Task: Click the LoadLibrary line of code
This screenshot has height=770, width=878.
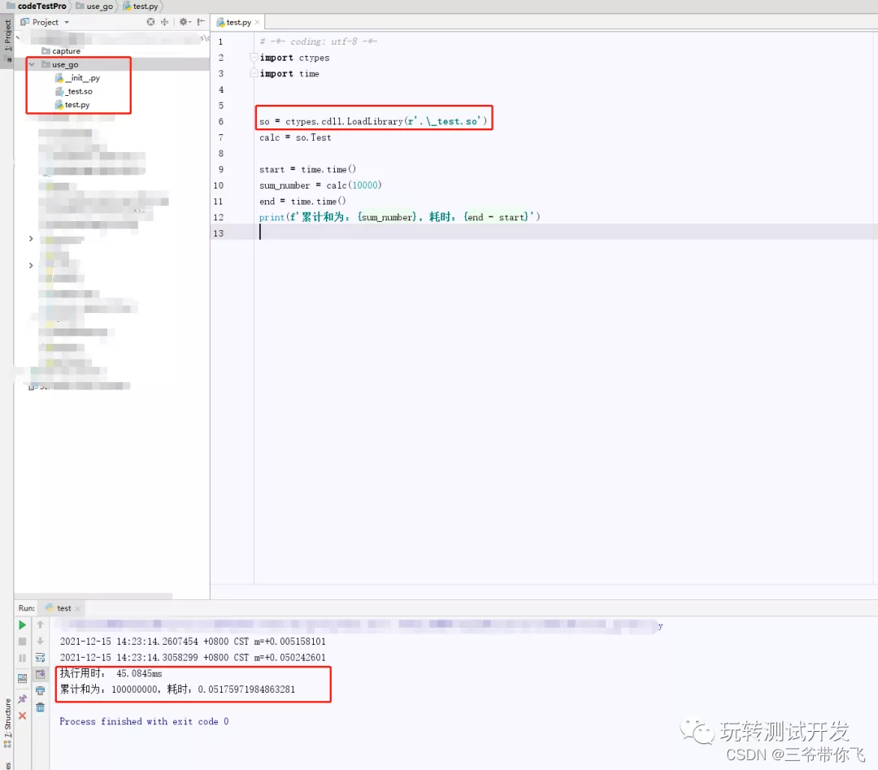Action: pyautogui.click(x=373, y=121)
